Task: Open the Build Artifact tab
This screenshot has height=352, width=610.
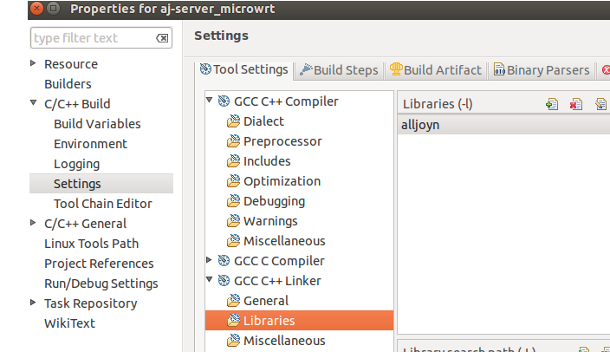Action: pos(436,70)
